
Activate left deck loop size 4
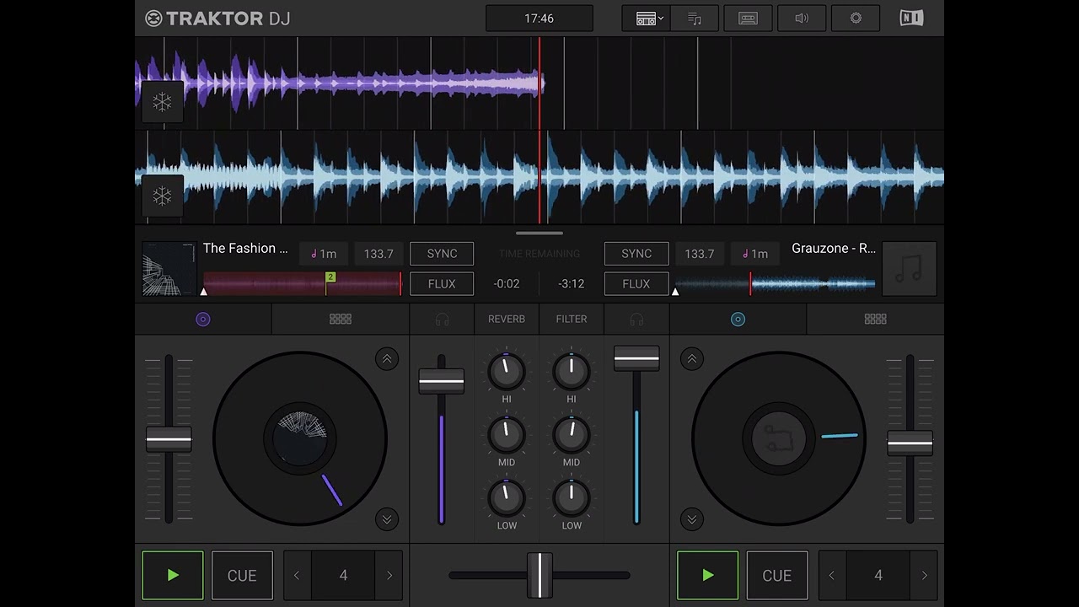[343, 576]
